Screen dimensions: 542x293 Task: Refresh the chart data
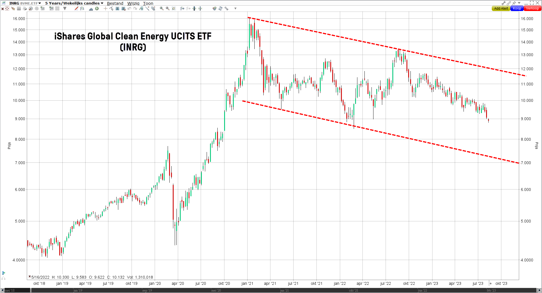pyautogui.click(x=220, y=8)
